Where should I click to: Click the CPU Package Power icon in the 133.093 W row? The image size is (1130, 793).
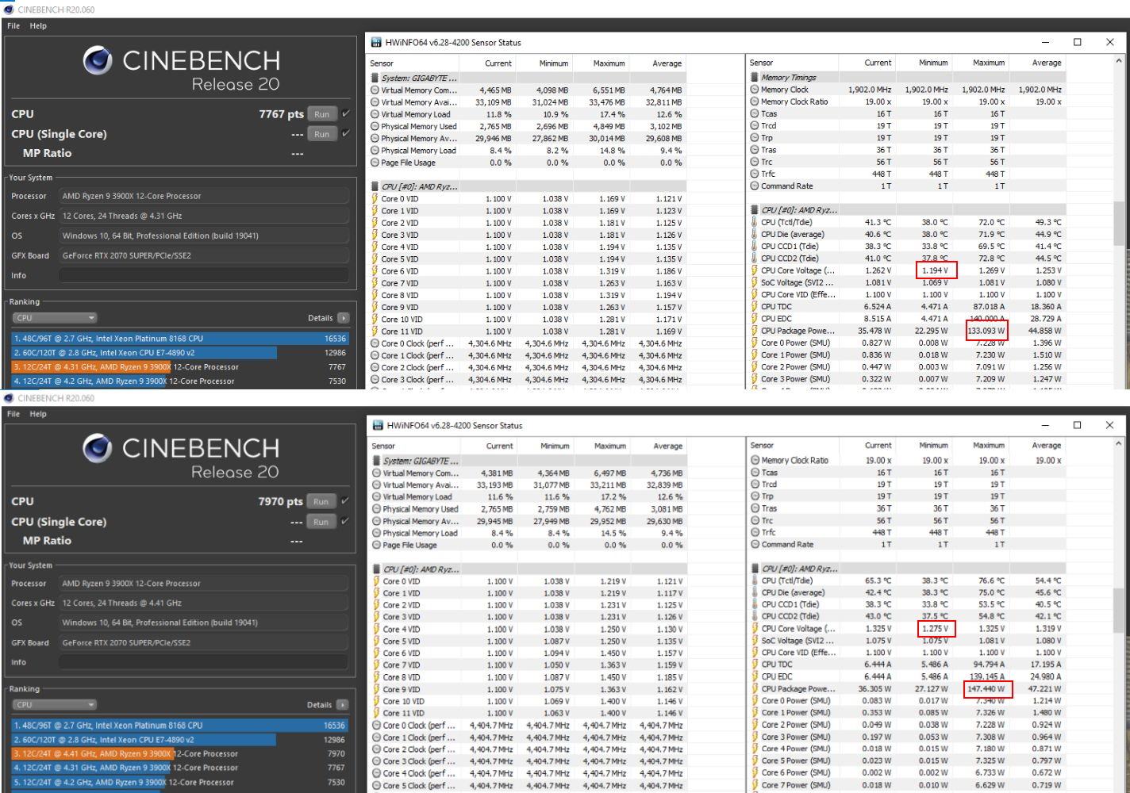pyautogui.click(x=754, y=331)
